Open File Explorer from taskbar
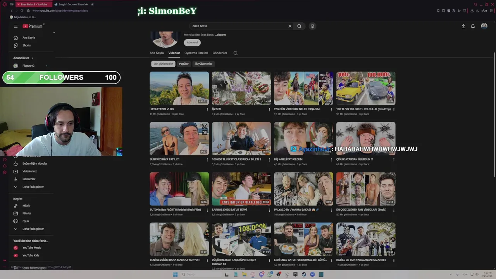Screen dimensions: 496x279 tap(244, 274)
